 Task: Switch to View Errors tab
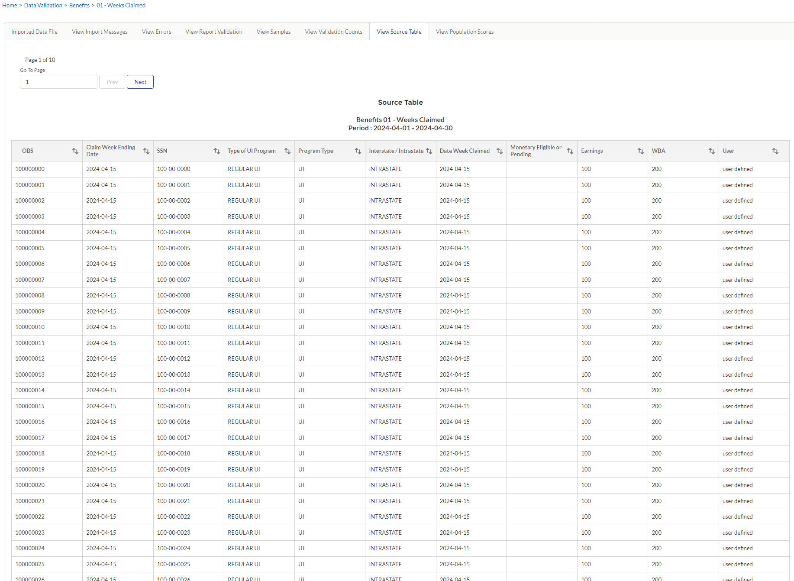(x=156, y=32)
